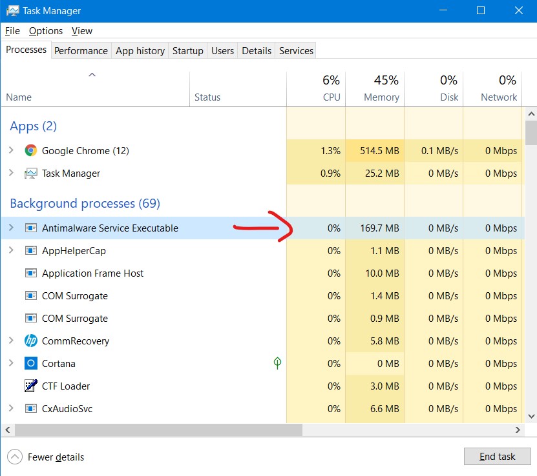Expand the AppHelperCap process row

[x=11, y=250]
